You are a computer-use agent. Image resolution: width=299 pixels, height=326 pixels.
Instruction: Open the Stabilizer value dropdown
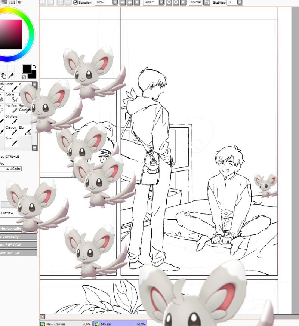pos(240,3)
